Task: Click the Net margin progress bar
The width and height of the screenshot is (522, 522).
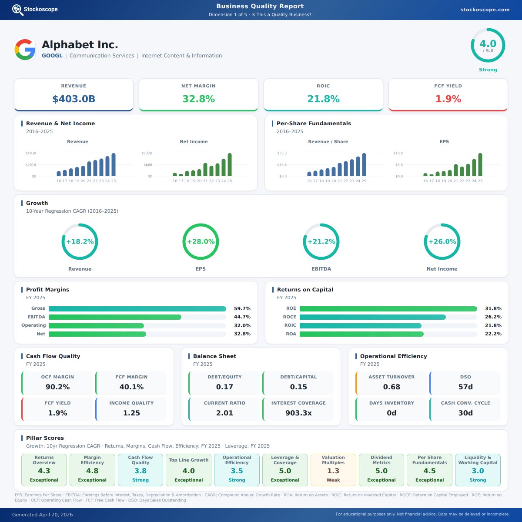Action: [x=137, y=334]
